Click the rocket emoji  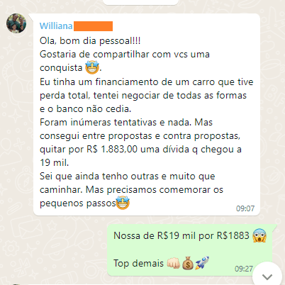click(202, 263)
